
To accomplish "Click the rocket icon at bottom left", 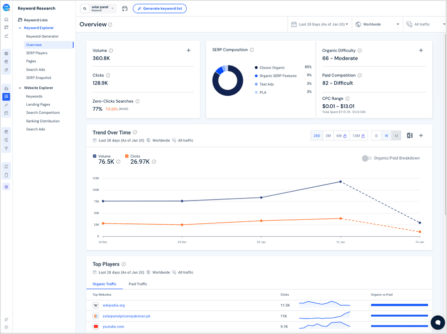I will tap(6, 320).
